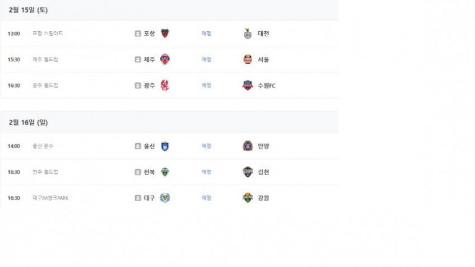
Task: Select the Suwon FC team crest
Action: click(x=247, y=85)
